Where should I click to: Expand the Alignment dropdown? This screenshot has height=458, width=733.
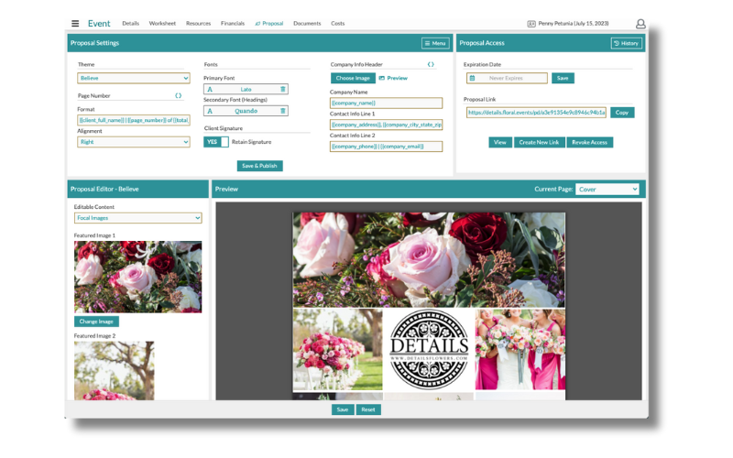click(x=134, y=142)
